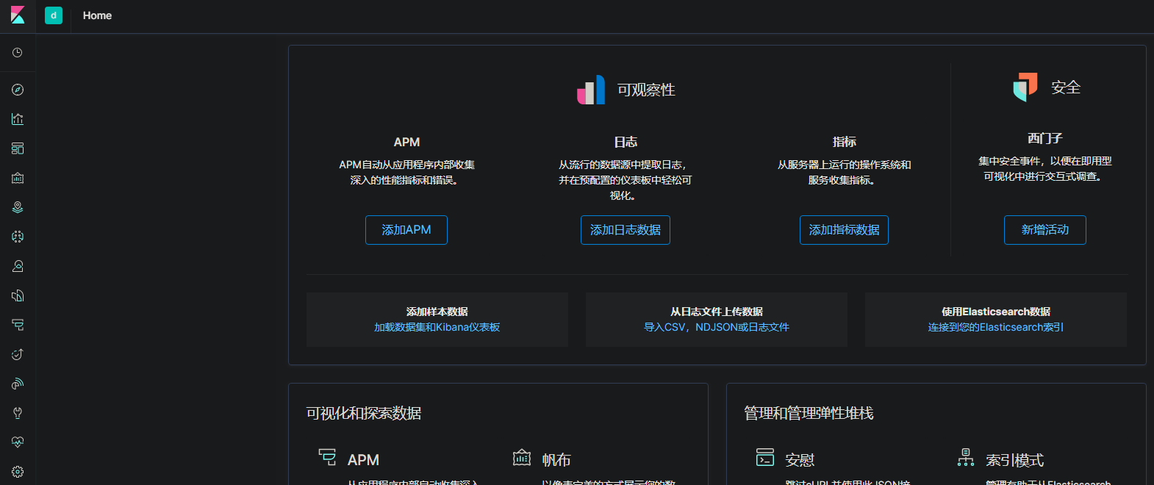Click the 西门子 column heading
Screen dimensions: 1154x485
1045,138
